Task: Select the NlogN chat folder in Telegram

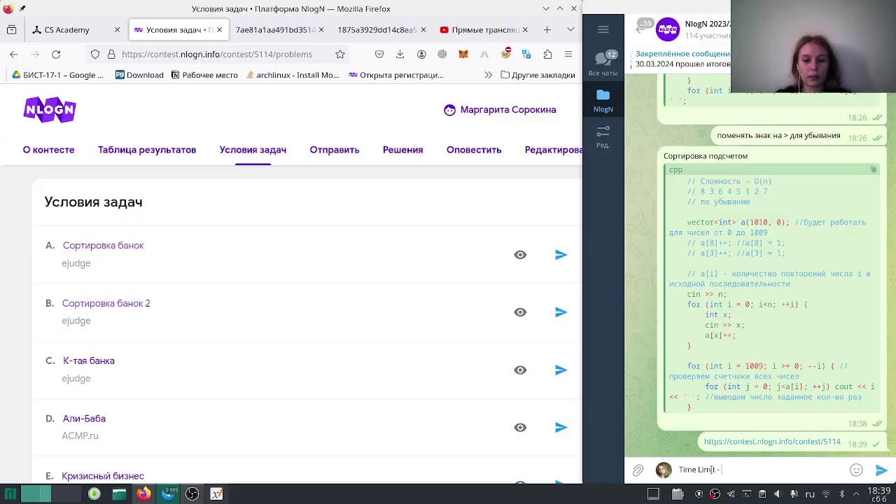Action: (x=603, y=100)
